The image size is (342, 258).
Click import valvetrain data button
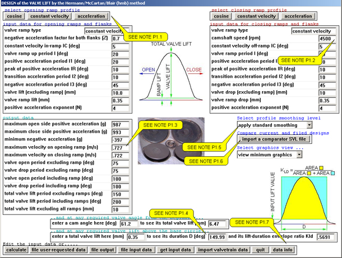coord(223,250)
